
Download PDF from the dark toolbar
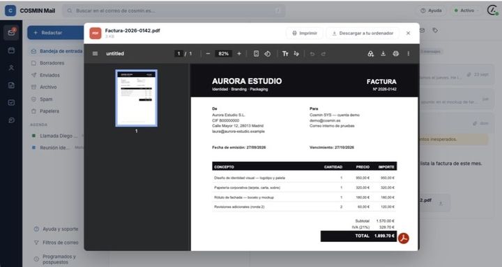[383, 54]
